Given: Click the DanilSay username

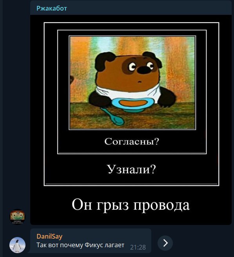Looking at the screenshot, I should tap(49, 236).
